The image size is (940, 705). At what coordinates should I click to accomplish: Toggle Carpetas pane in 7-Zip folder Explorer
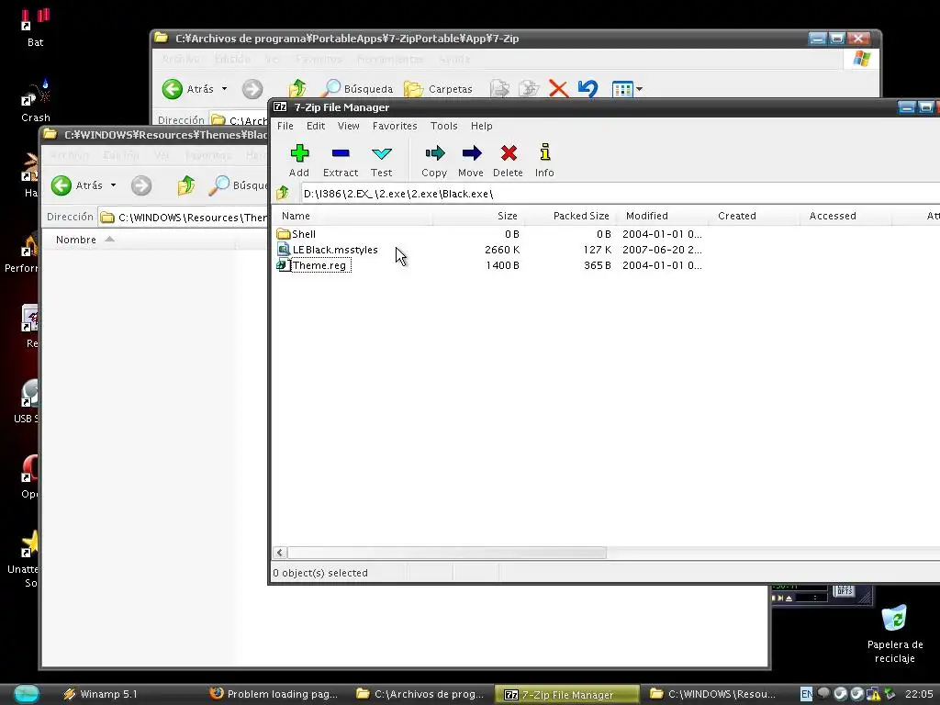[438, 89]
